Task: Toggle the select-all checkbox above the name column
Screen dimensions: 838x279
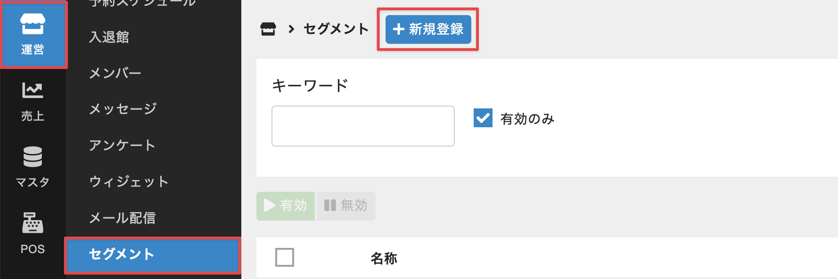Action: coord(285,257)
